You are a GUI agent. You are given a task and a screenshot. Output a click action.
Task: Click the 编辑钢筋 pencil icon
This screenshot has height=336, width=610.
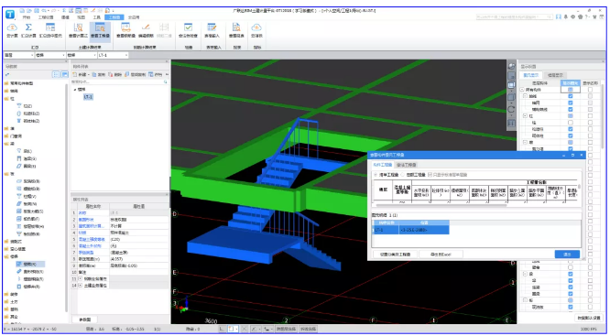(x=146, y=27)
